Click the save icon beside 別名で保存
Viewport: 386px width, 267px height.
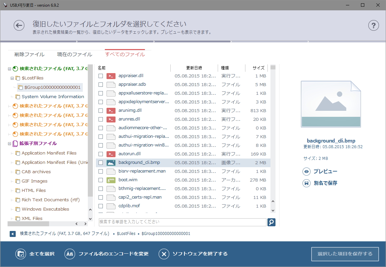tap(307, 183)
